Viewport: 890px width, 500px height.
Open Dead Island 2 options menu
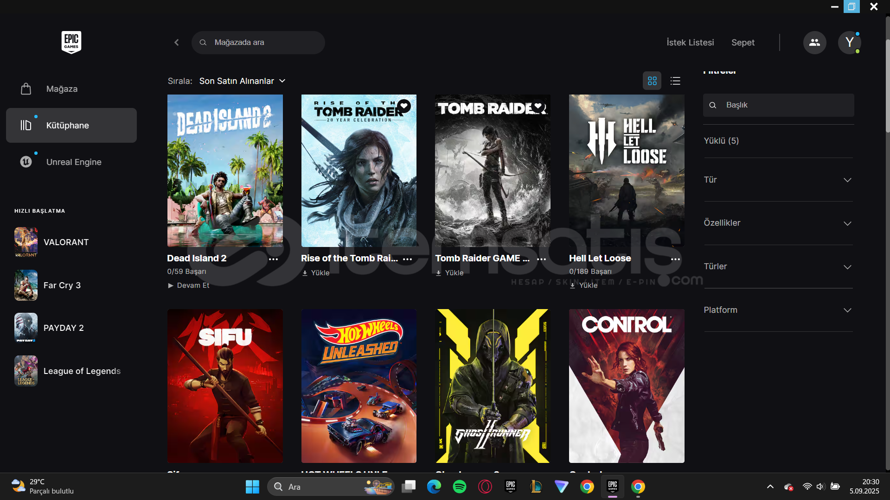pyautogui.click(x=274, y=259)
